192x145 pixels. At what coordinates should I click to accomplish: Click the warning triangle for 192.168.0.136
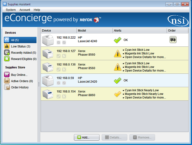pyautogui.click(x=117, y=67)
